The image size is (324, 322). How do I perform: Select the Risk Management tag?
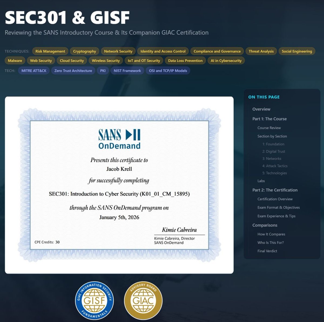point(50,51)
